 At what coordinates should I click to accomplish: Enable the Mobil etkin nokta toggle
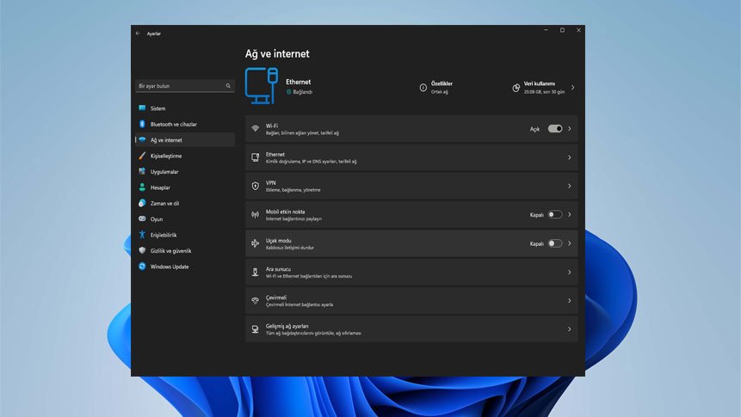[554, 215]
